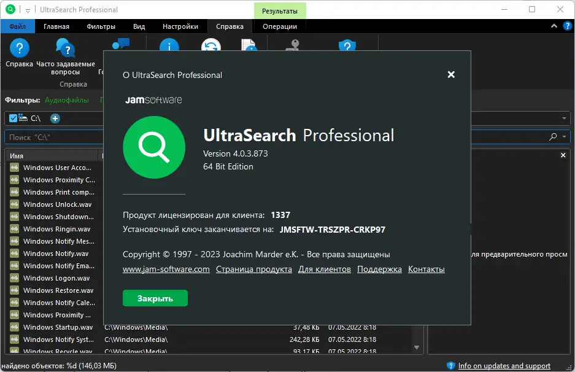Click the blue chat bubble feedback icon

pos(122,43)
